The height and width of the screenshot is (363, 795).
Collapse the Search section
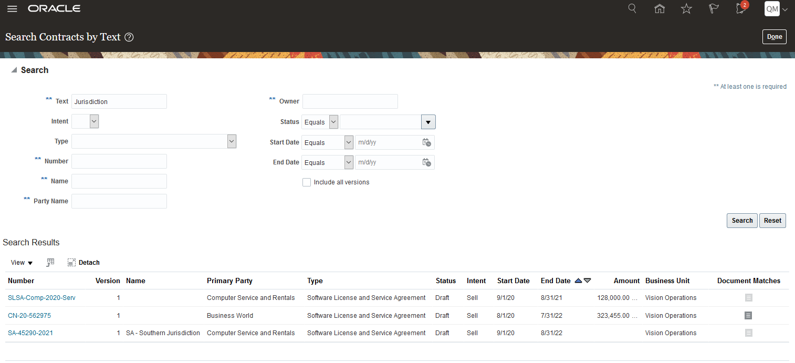pyautogui.click(x=14, y=70)
